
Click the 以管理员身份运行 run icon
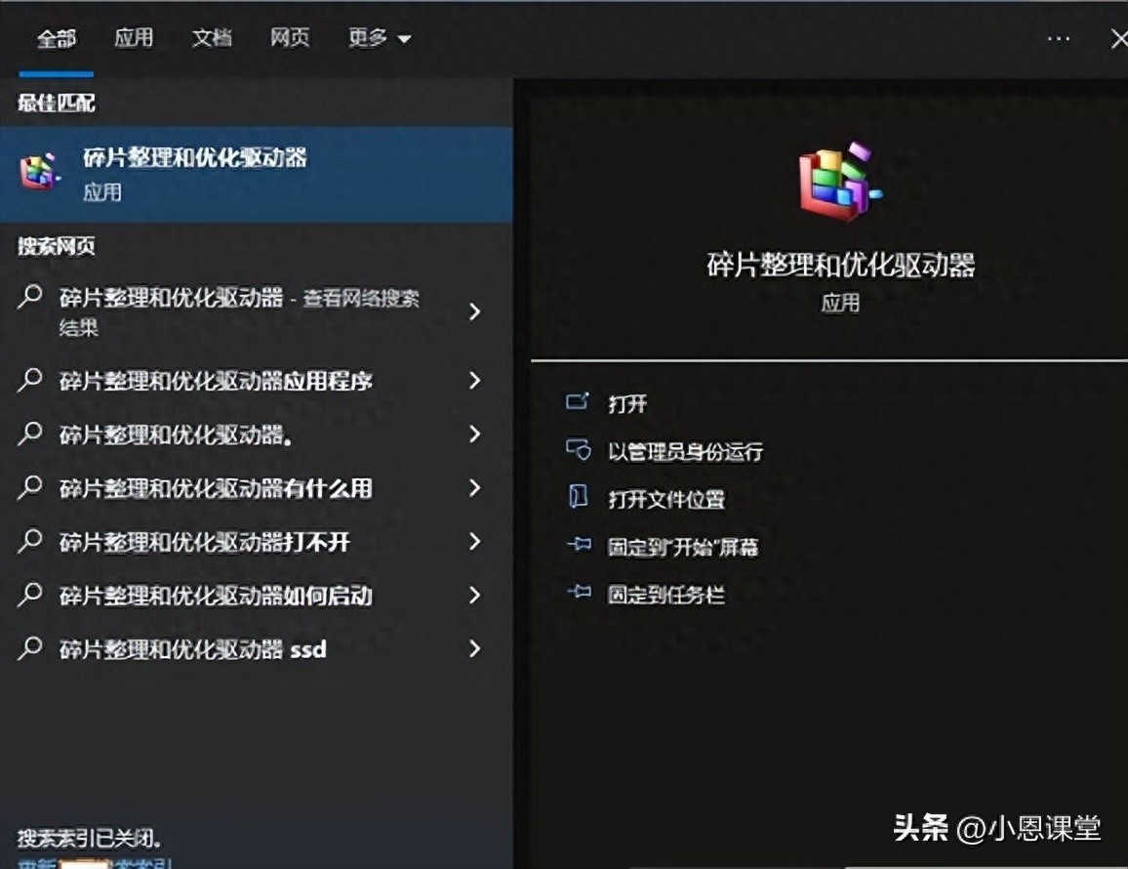pyautogui.click(x=580, y=451)
